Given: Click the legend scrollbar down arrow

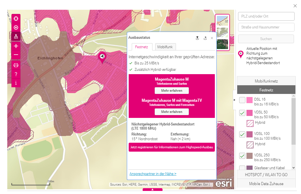Looking at the screenshot, I should click(293, 168).
